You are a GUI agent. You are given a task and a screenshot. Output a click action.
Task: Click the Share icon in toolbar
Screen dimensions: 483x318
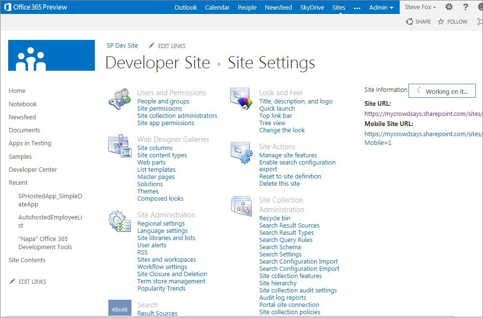(409, 22)
